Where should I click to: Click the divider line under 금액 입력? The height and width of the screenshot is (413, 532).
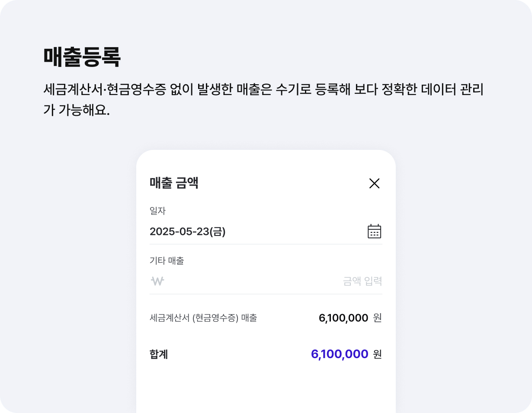[266, 294]
